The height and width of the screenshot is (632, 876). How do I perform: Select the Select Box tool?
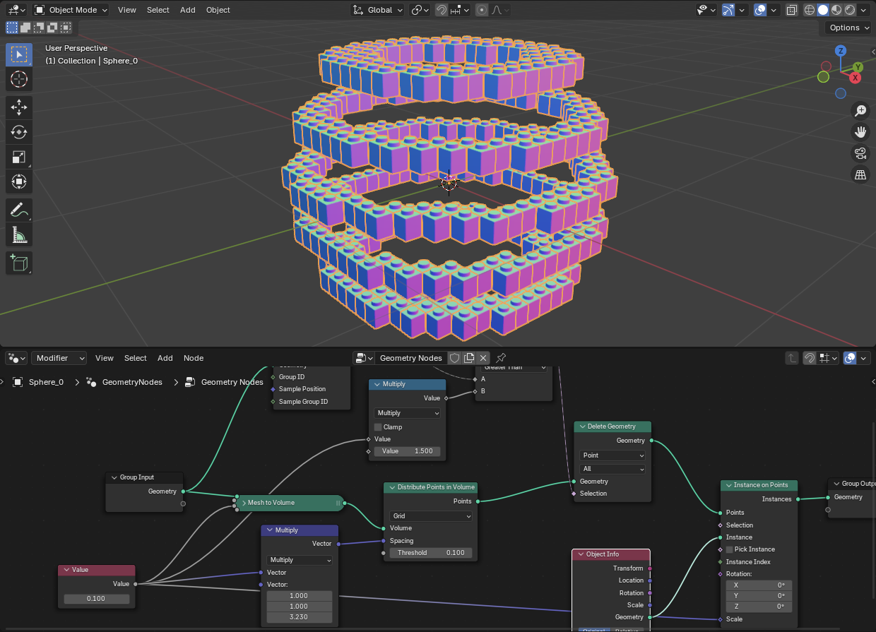19,54
